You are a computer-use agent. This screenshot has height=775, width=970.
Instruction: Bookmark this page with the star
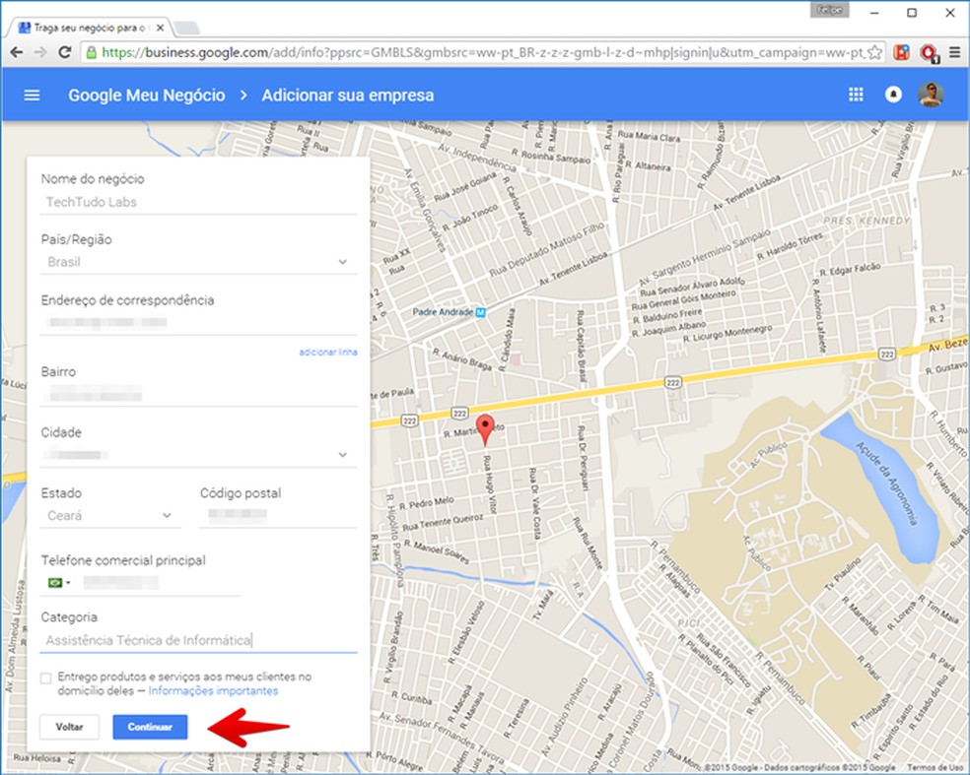[874, 52]
